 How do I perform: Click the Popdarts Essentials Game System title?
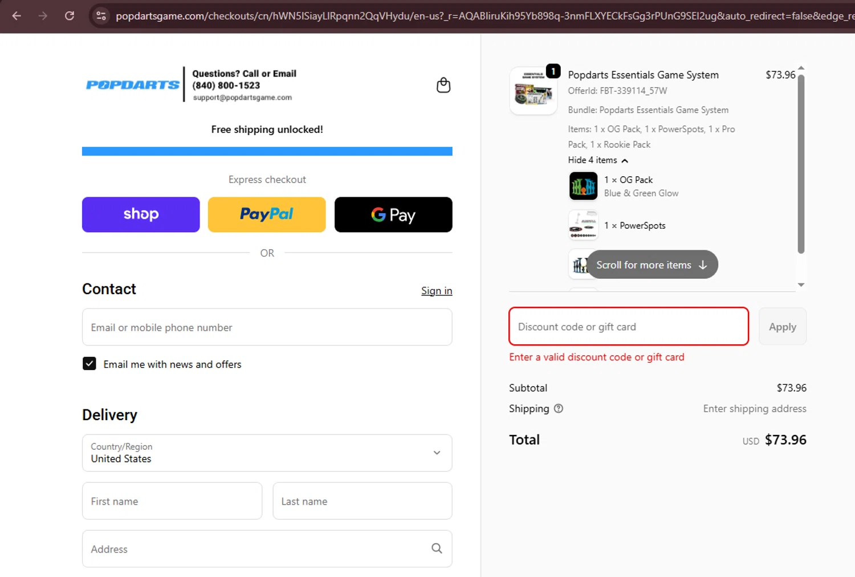pos(643,75)
